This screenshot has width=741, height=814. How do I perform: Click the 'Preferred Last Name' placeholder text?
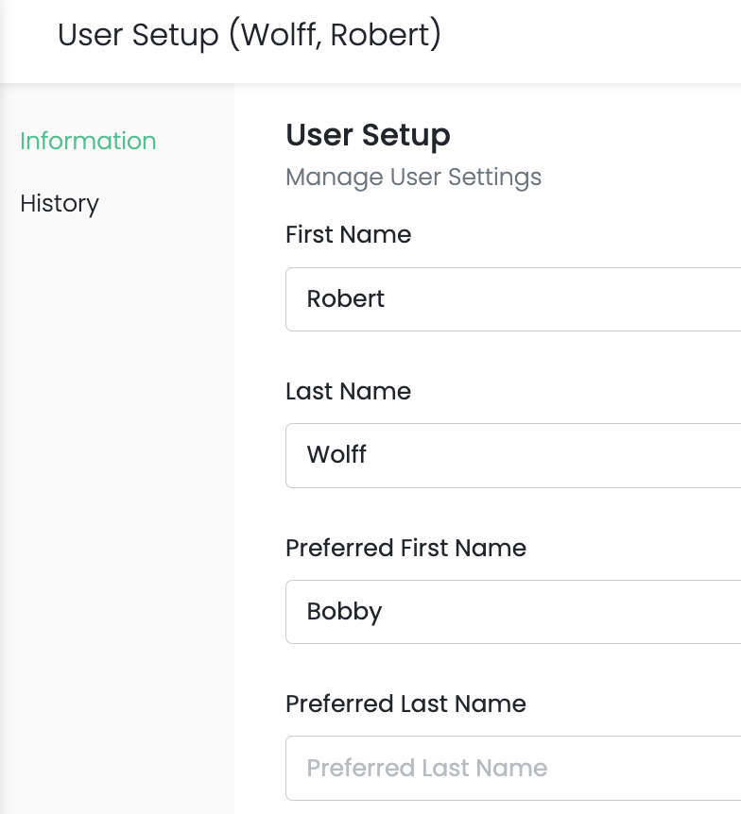(427, 768)
